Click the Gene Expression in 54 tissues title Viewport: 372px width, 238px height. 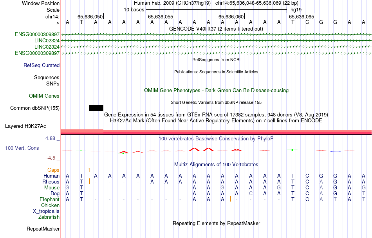tap(216, 115)
